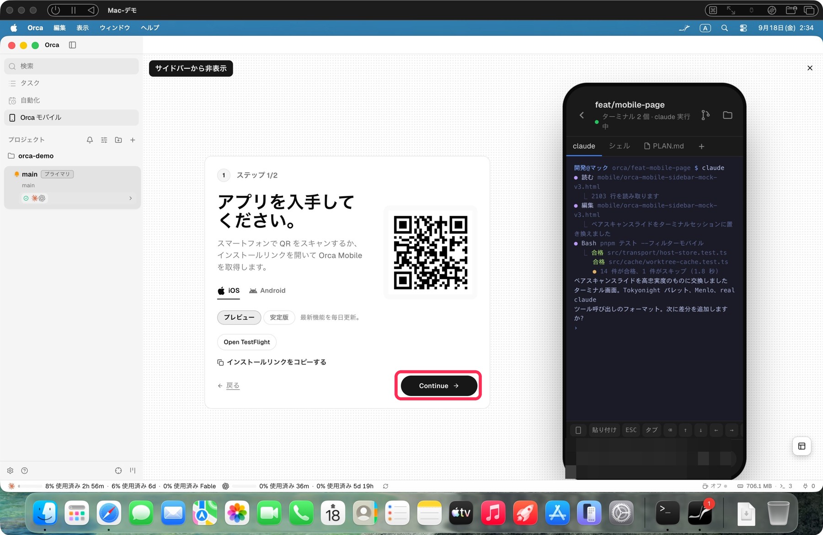Open settings gear in sidebar footer
823x535 pixels.
(10, 470)
